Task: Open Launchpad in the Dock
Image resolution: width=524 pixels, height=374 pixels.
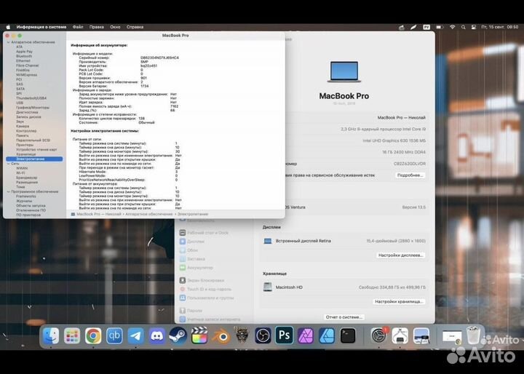Action: (x=72, y=335)
